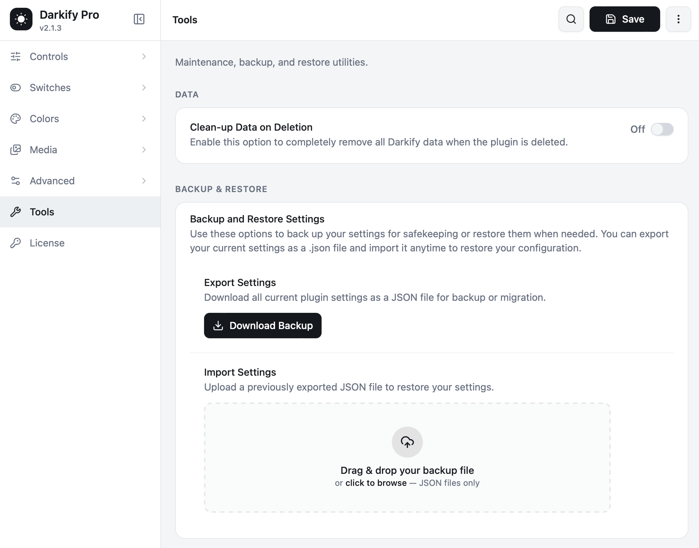Enable Clean-up Data on Deletion toggle
This screenshot has height=548, width=699.
tap(662, 129)
